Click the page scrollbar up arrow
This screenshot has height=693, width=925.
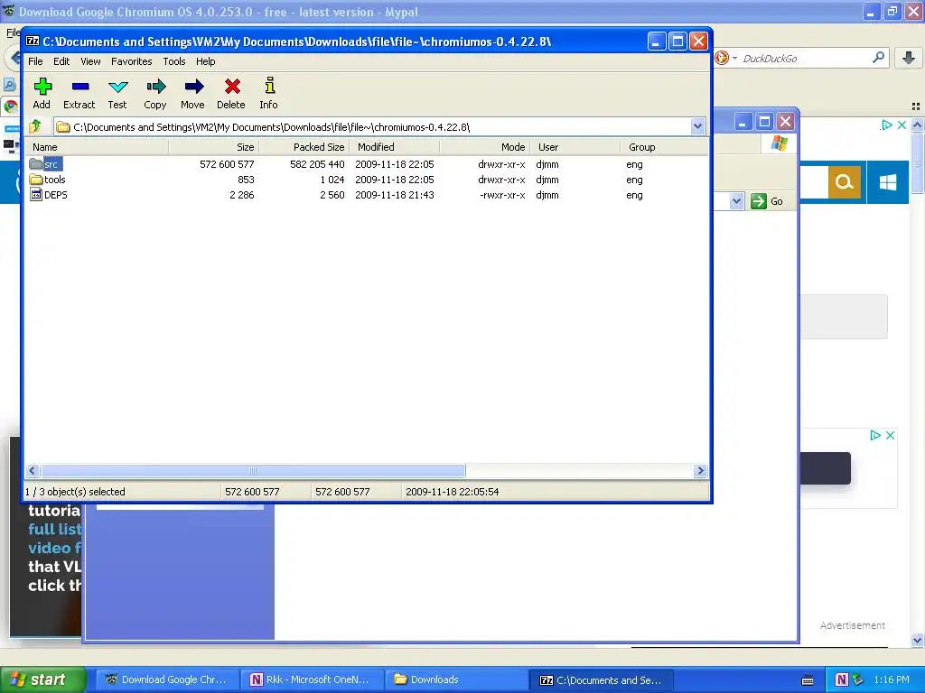pyautogui.click(x=918, y=125)
